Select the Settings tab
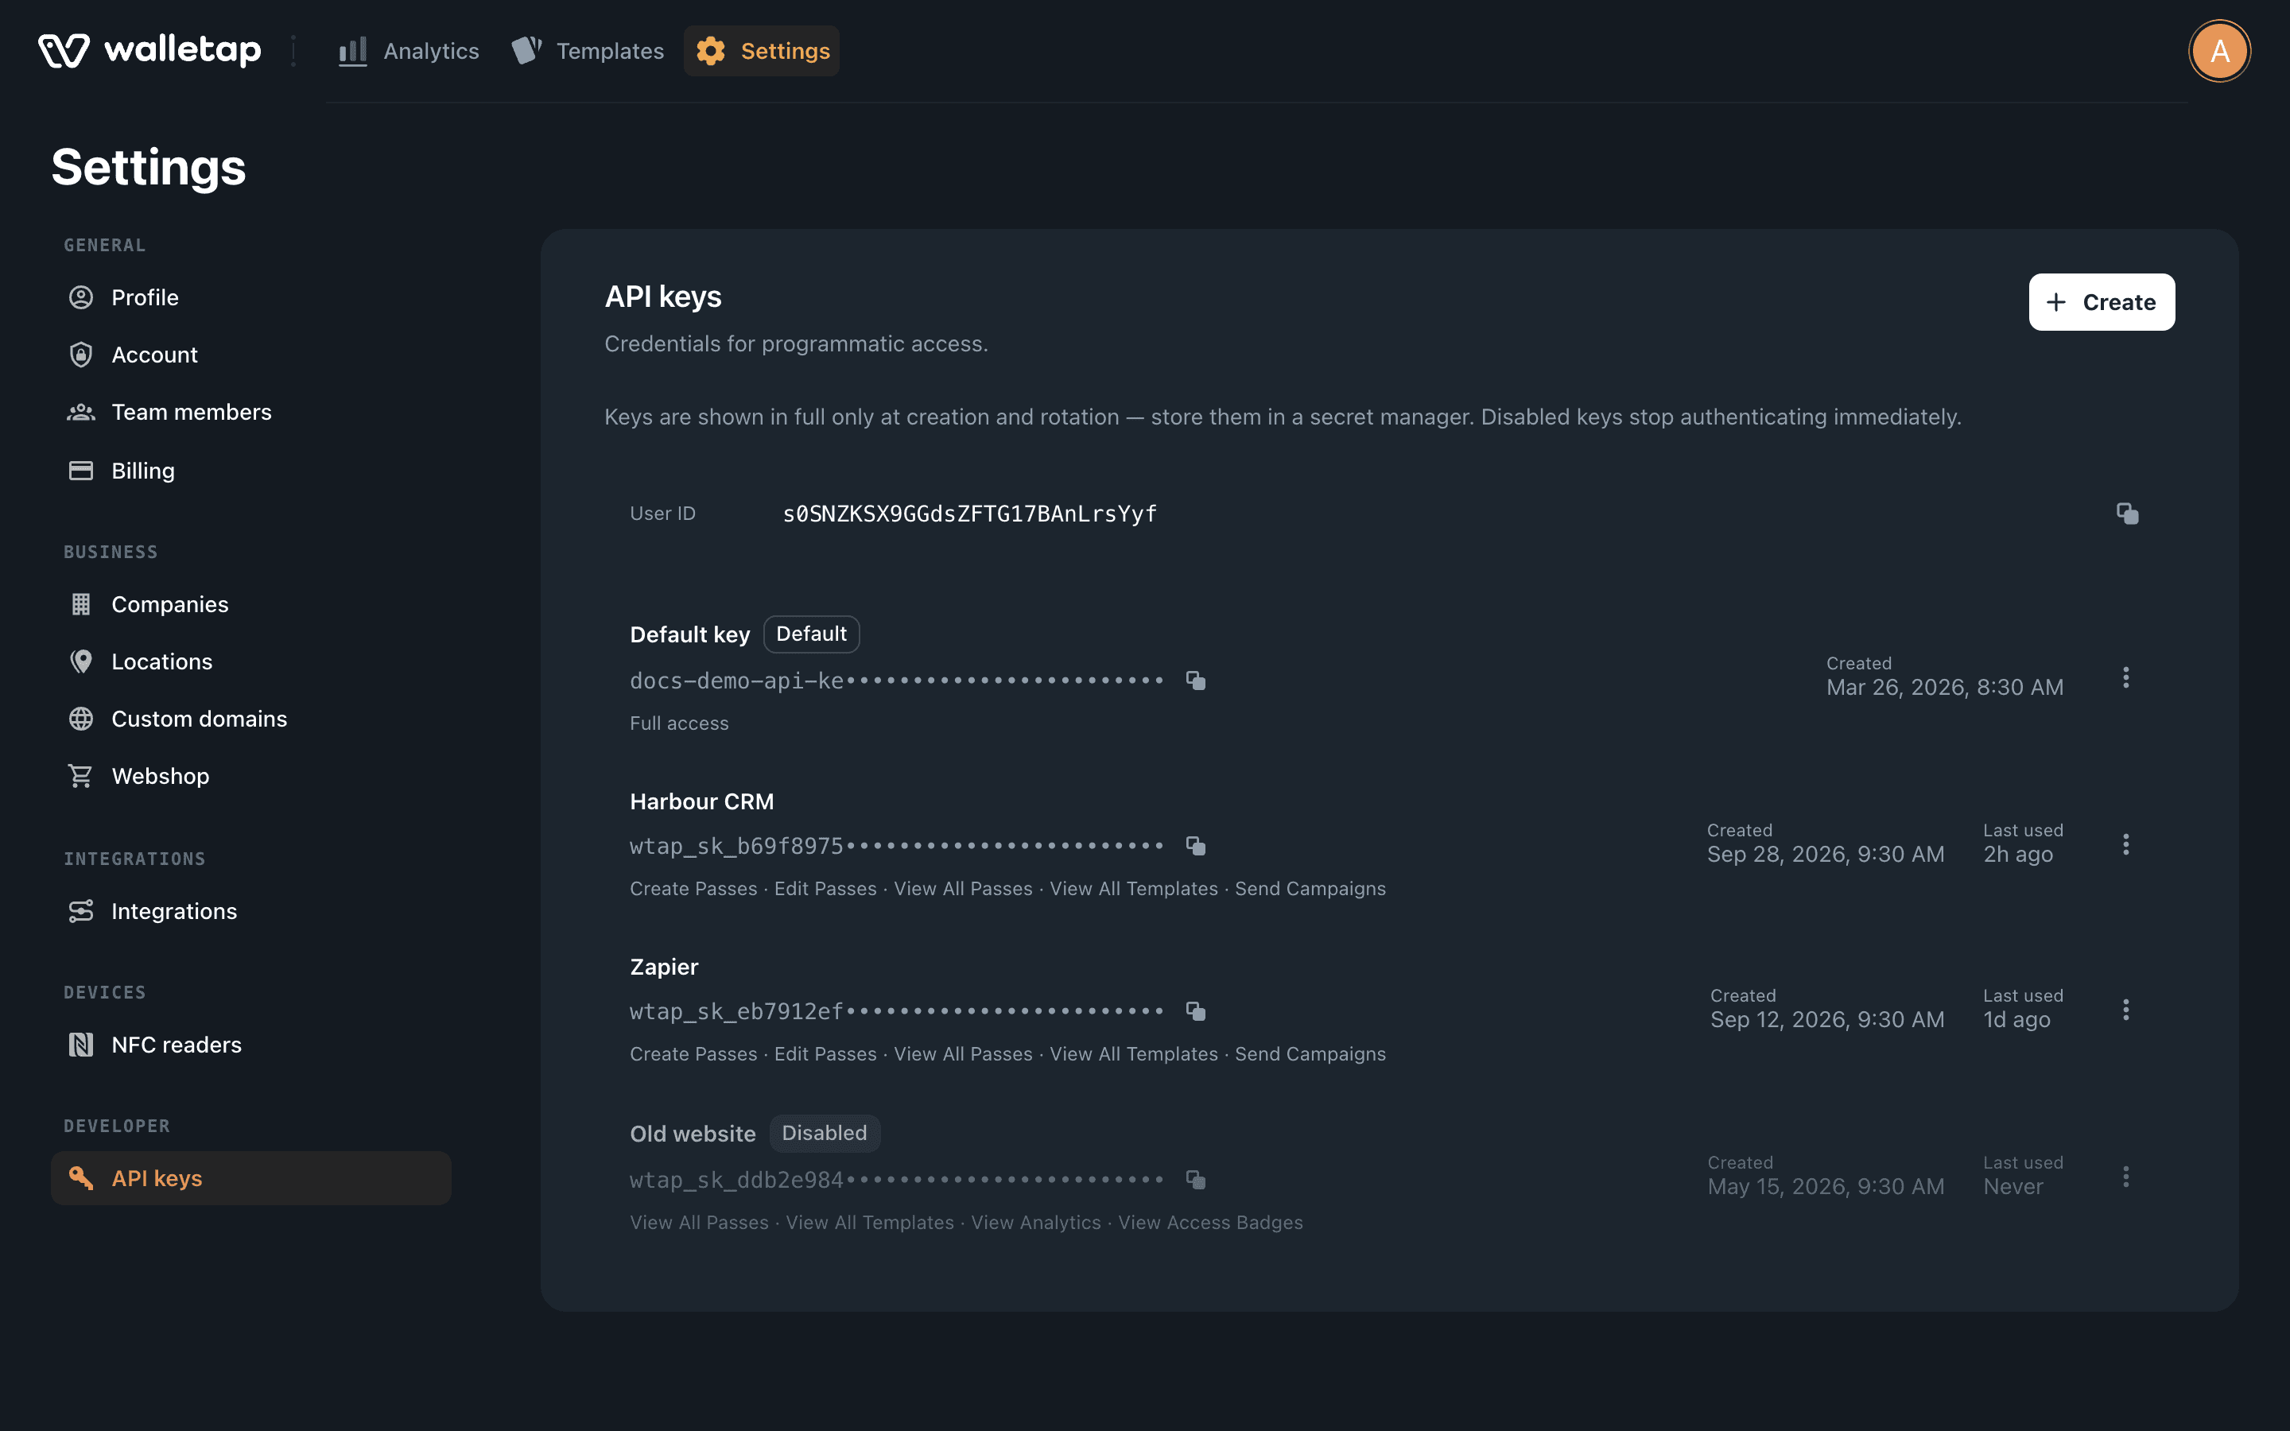The width and height of the screenshot is (2290, 1431). point(762,51)
